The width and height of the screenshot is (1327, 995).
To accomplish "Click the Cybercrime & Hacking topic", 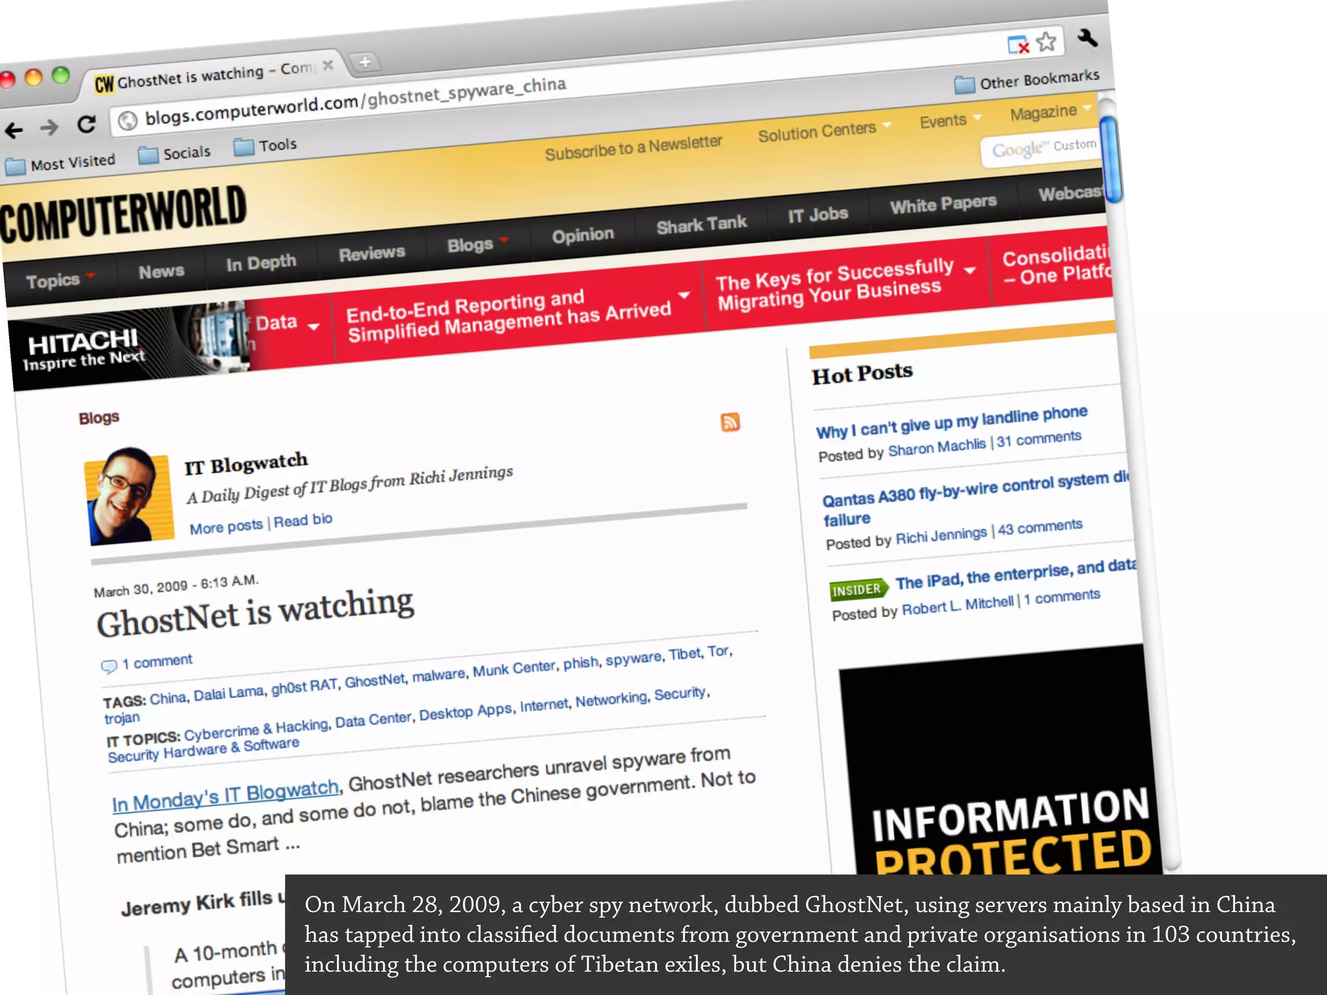I will tap(257, 729).
